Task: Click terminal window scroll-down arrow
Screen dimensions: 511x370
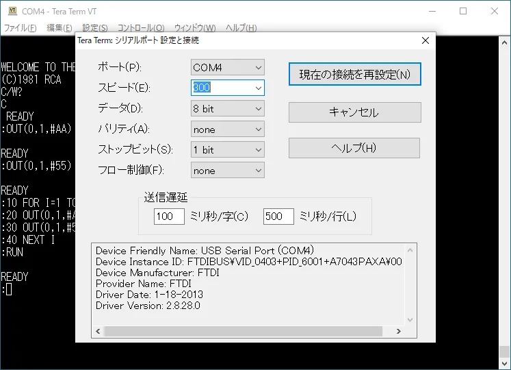Action: point(504,363)
